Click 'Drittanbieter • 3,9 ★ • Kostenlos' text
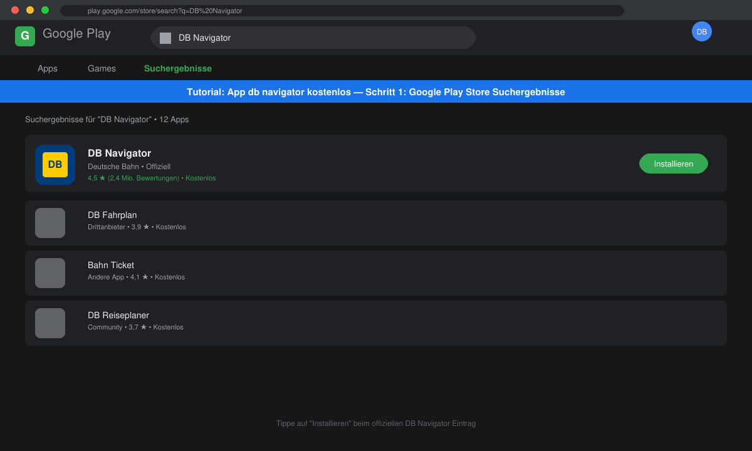 137,227
